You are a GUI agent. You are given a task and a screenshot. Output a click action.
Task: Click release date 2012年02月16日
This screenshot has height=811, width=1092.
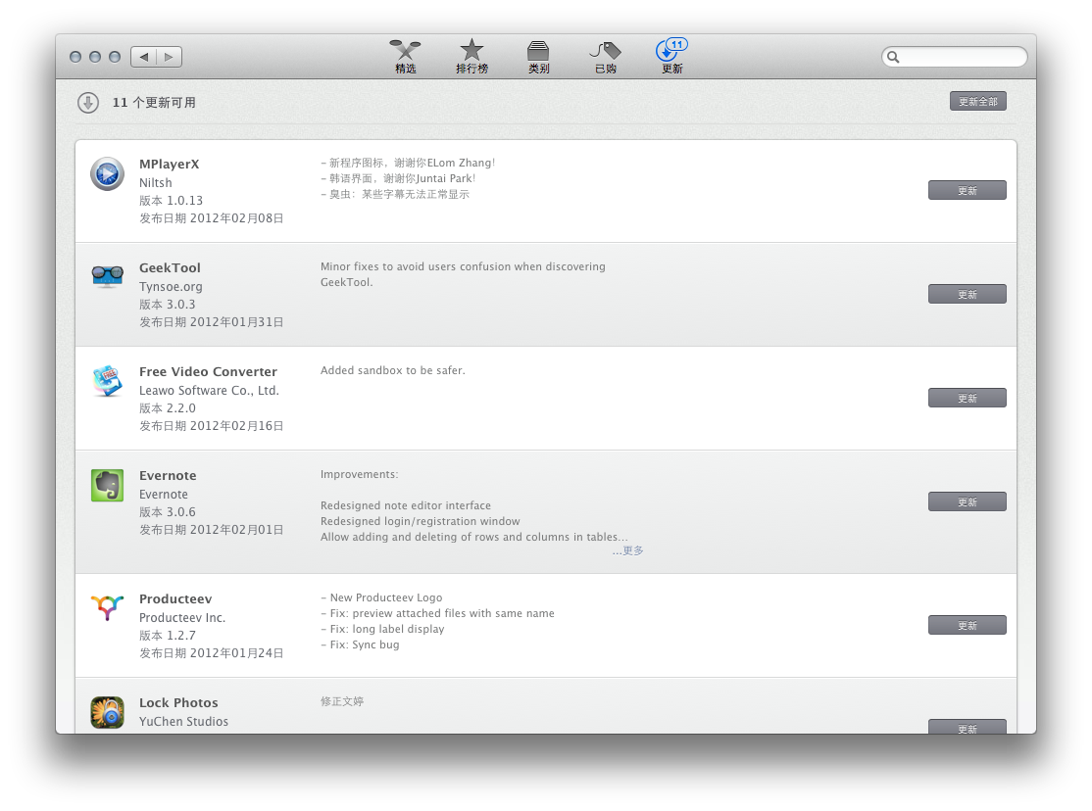pyautogui.click(x=237, y=425)
